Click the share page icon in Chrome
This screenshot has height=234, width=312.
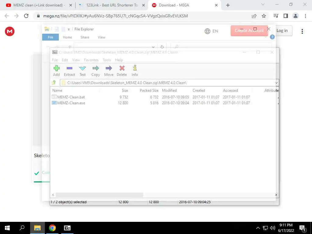click(x=254, y=16)
